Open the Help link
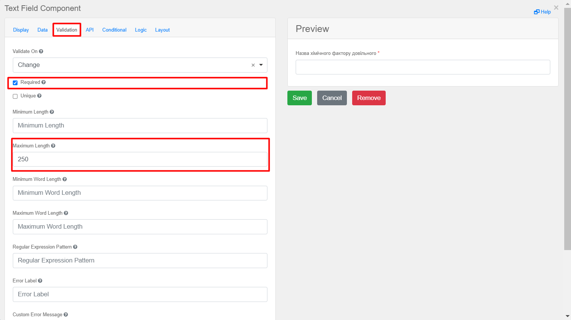The image size is (571, 320). pyautogui.click(x=542, y=12)
